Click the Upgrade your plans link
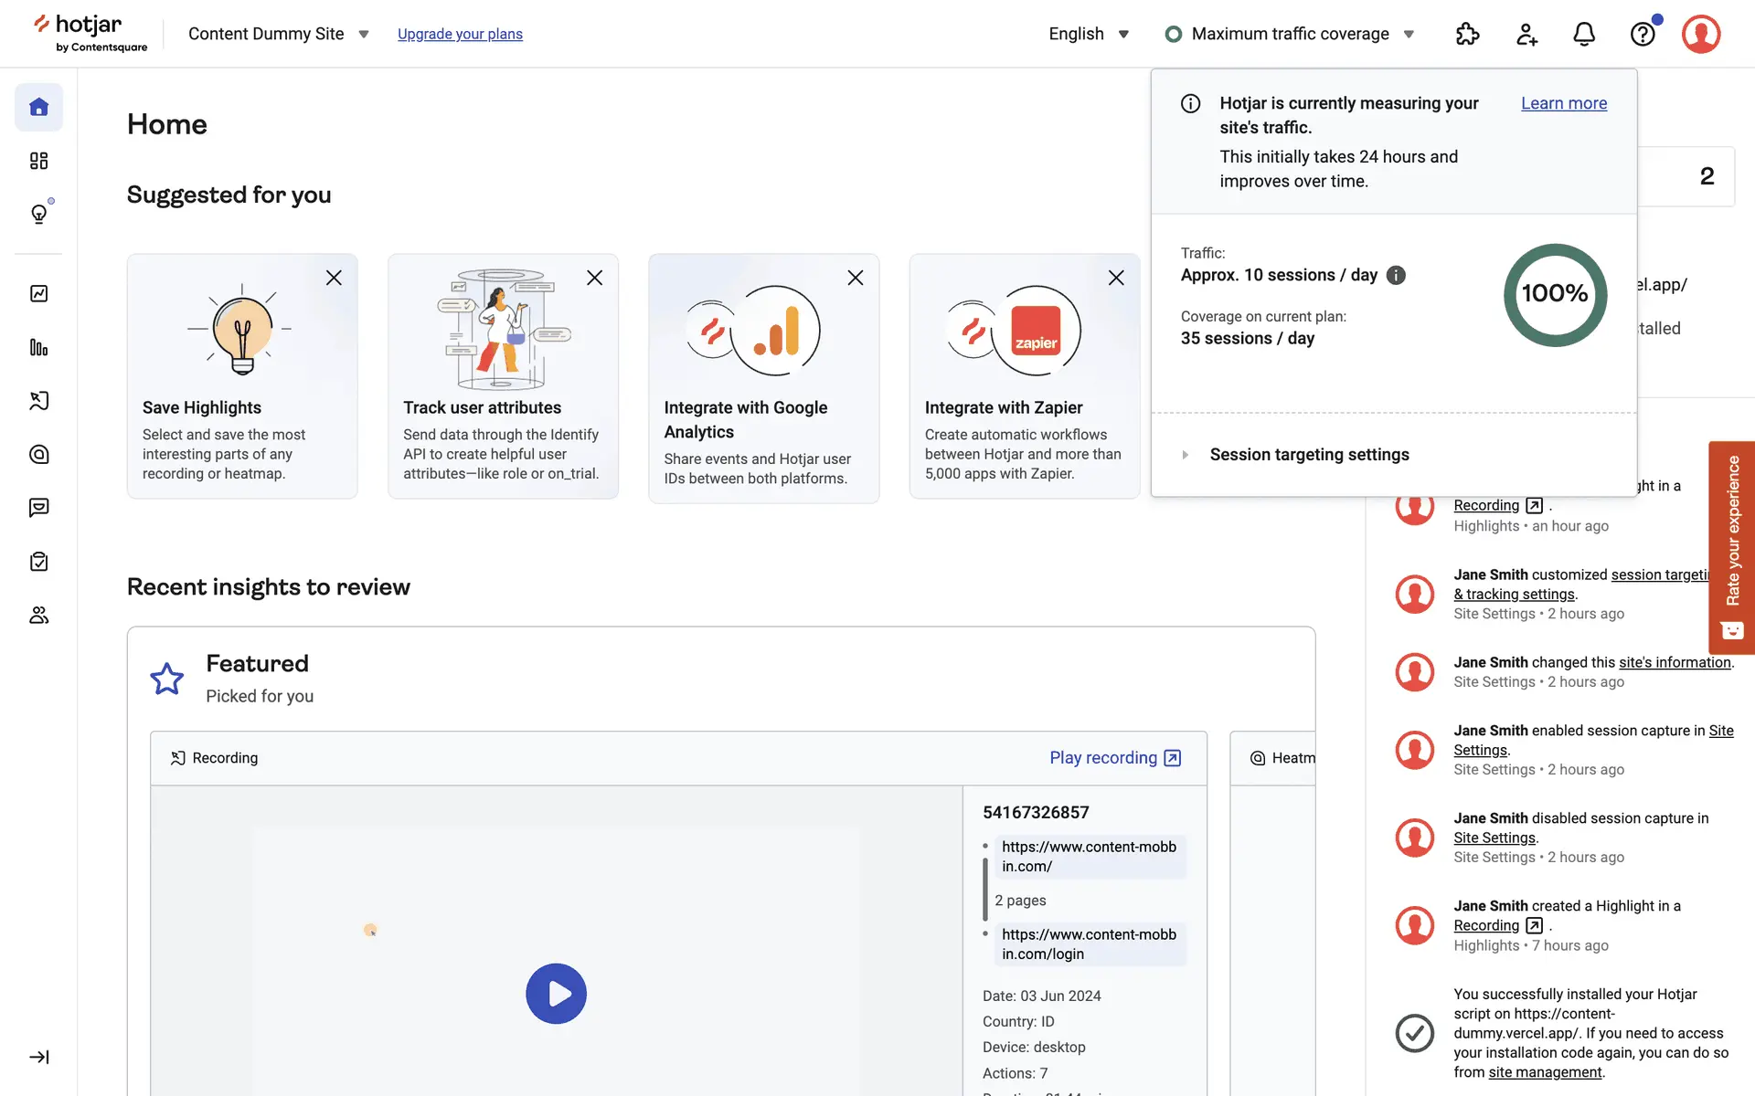 click(460, 34)
